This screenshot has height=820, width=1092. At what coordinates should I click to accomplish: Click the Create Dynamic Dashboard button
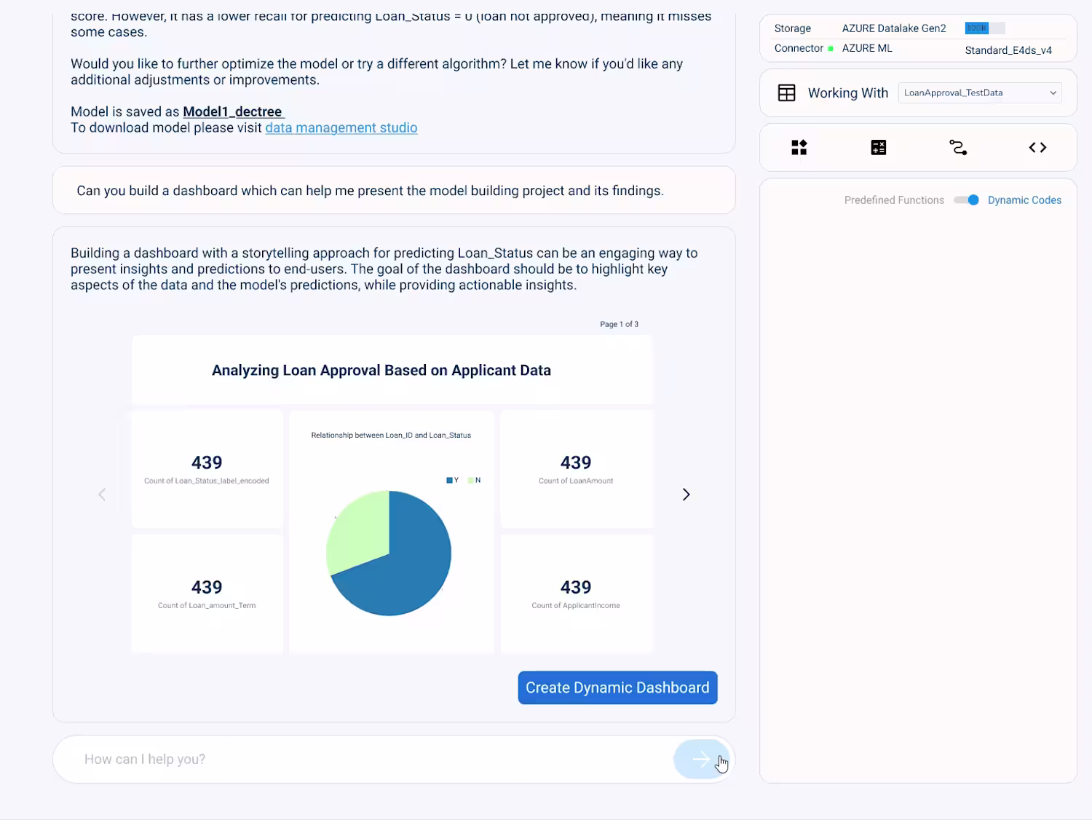tap(617, 687)
